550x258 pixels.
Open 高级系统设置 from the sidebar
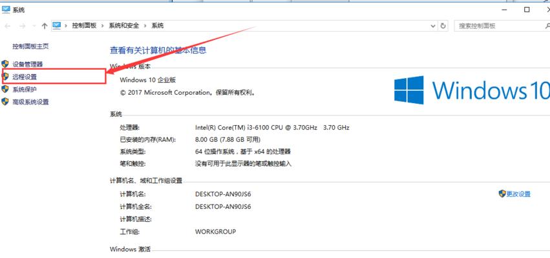30,102
